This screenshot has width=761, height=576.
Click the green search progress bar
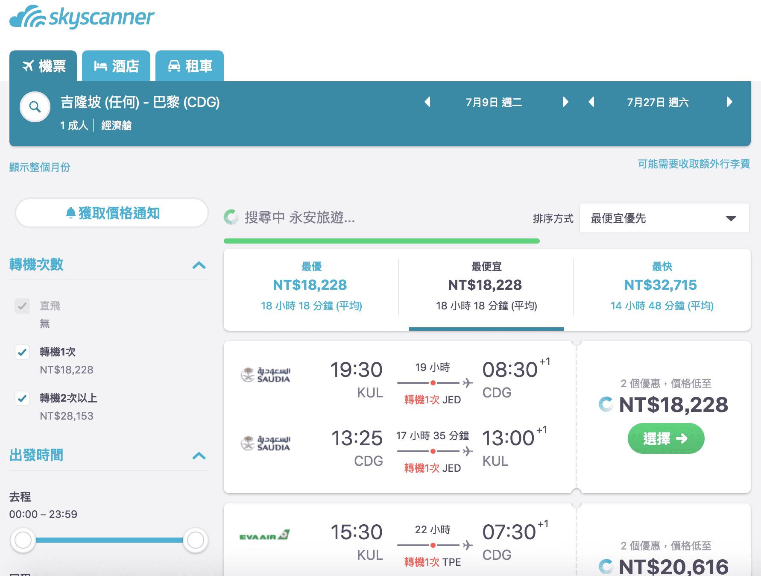coord(382,241)
